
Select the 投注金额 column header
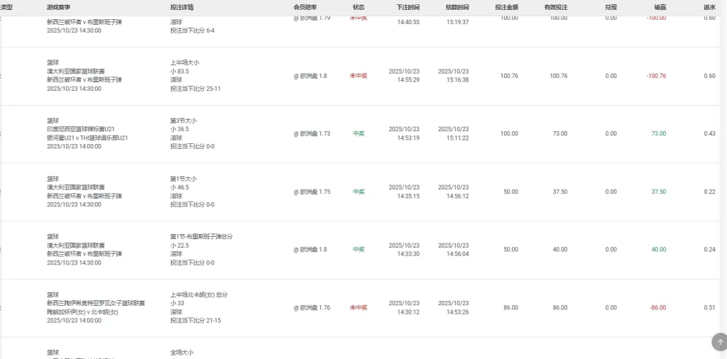coord(507,6)
